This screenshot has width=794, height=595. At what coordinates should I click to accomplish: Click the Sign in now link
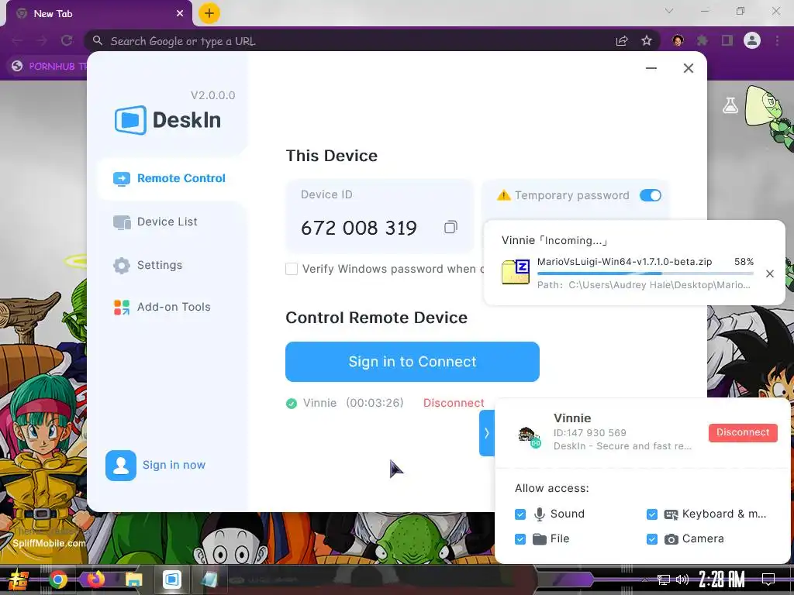174,465
